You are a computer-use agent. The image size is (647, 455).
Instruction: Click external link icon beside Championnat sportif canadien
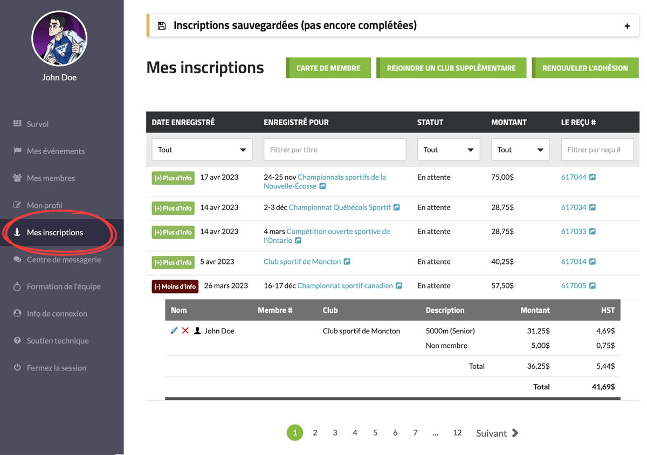tap(399, 286)
